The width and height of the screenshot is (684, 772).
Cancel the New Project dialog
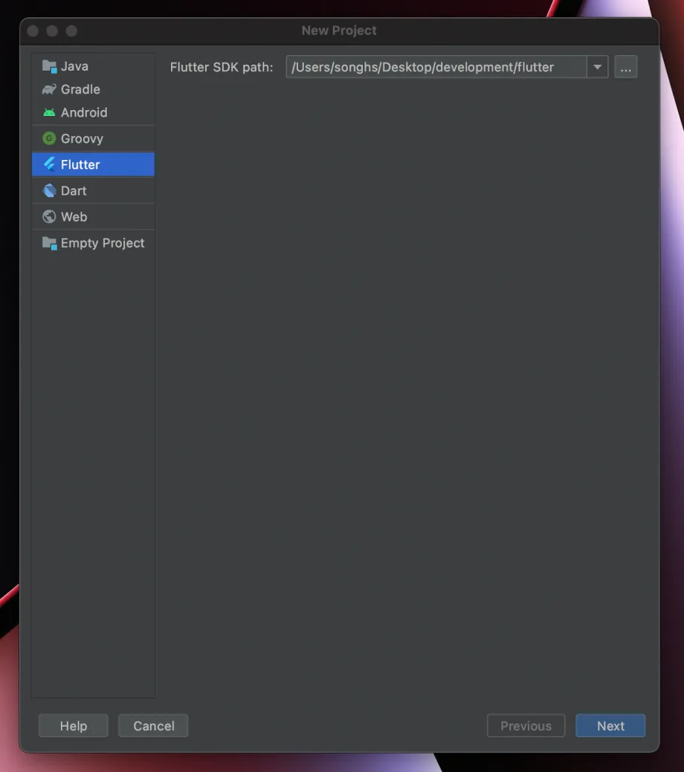click(154, 726)
